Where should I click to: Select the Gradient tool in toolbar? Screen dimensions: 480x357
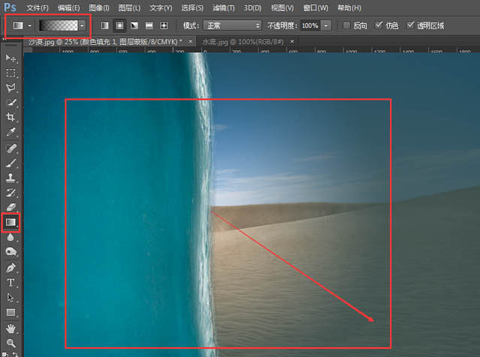click(11, 222)
